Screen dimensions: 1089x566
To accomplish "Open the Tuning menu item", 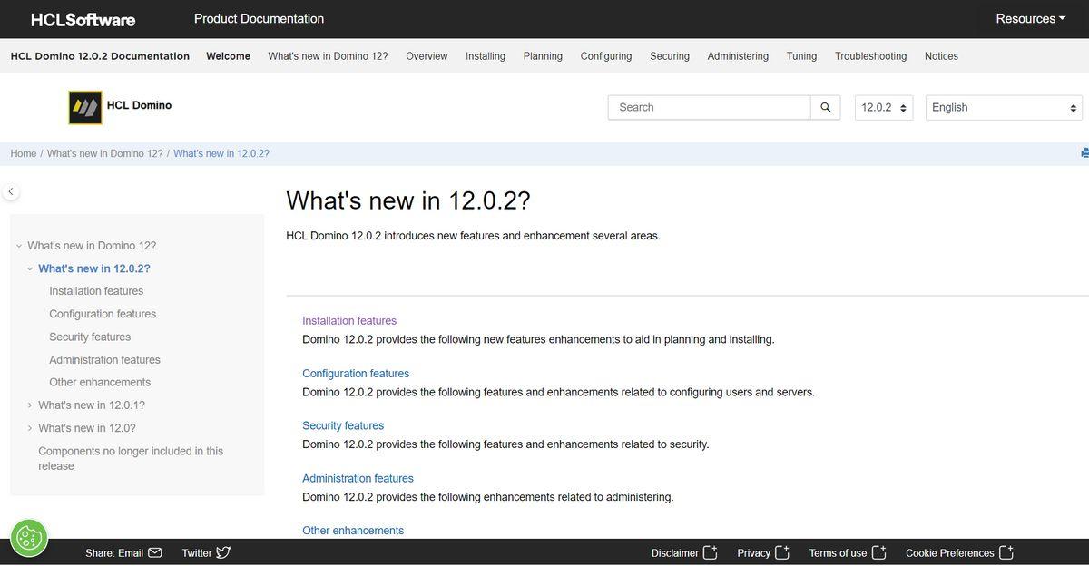I will click(x=801, y=56).
